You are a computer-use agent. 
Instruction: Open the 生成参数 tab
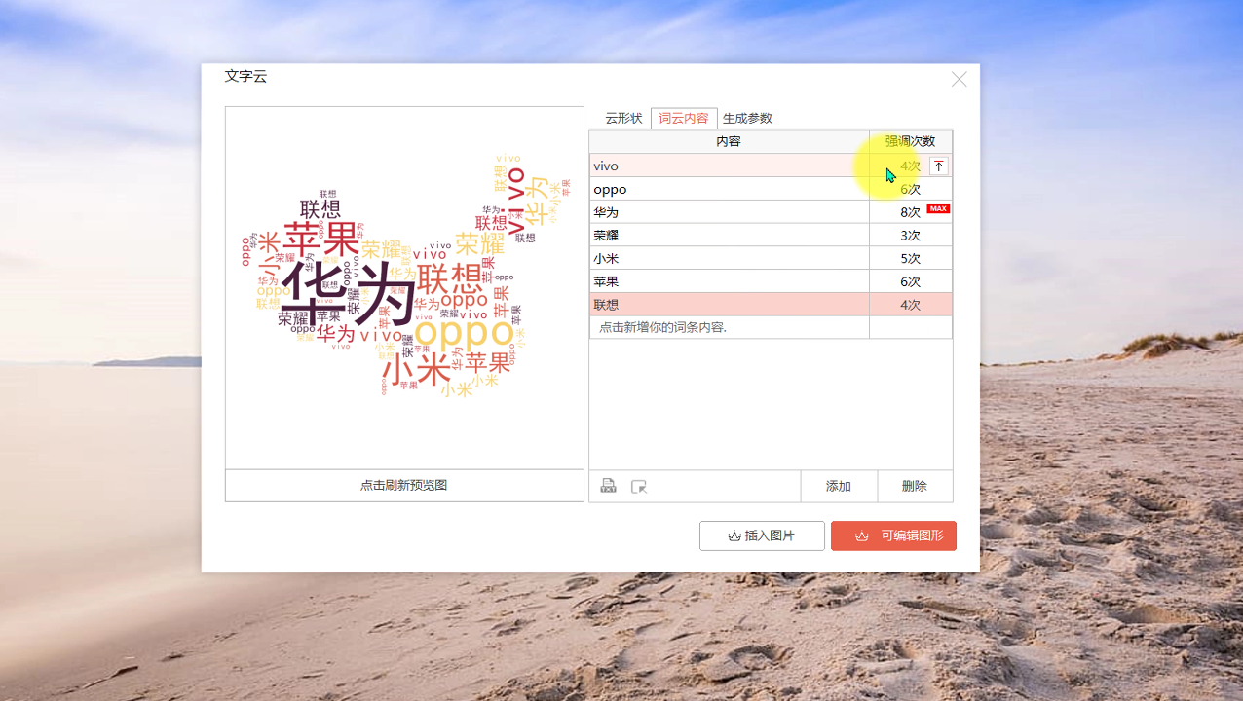[747, 118]
